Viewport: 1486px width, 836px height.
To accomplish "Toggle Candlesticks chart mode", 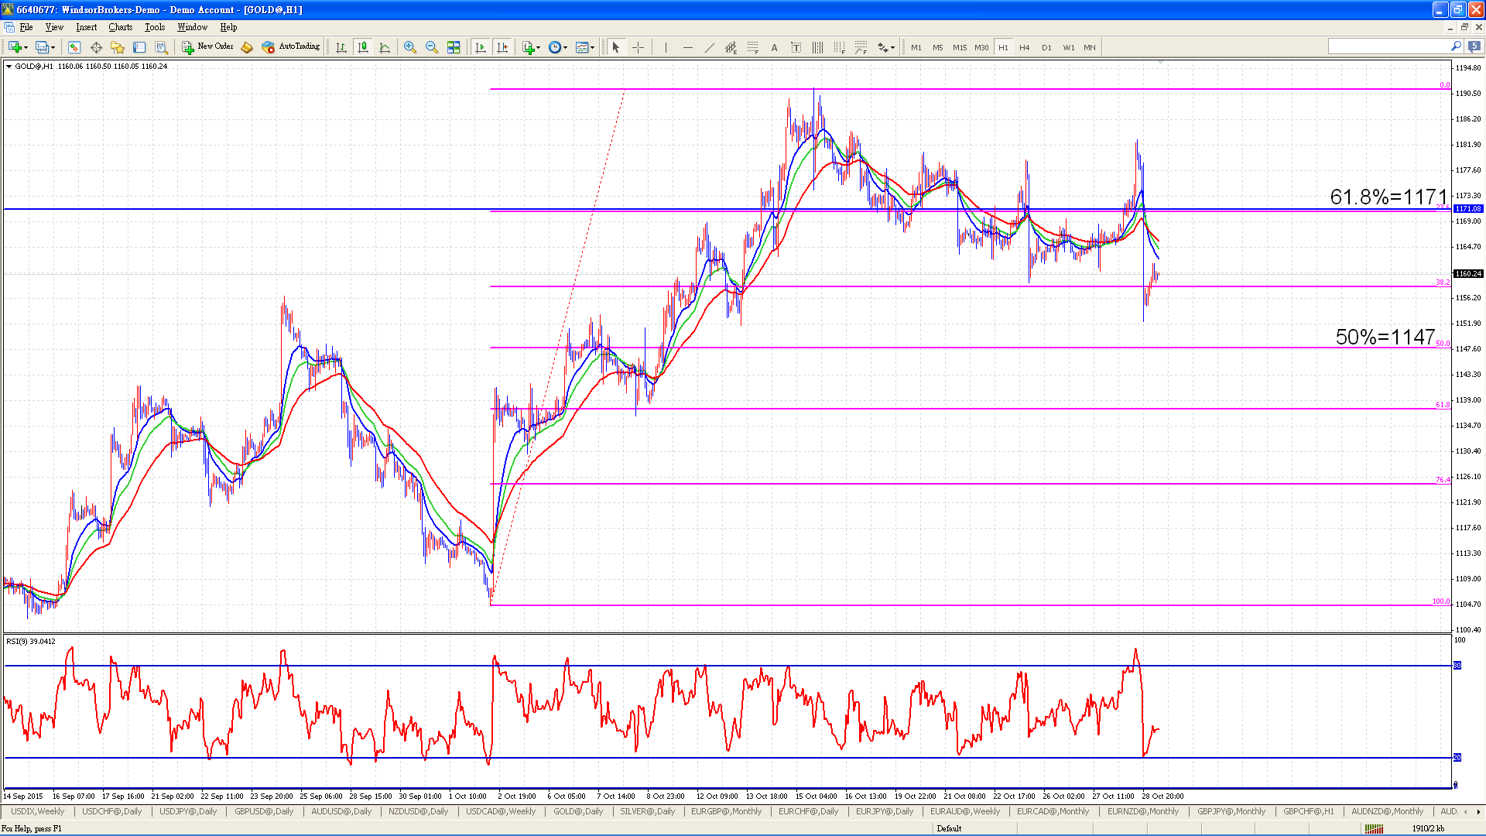I will (x=362, y=47).
